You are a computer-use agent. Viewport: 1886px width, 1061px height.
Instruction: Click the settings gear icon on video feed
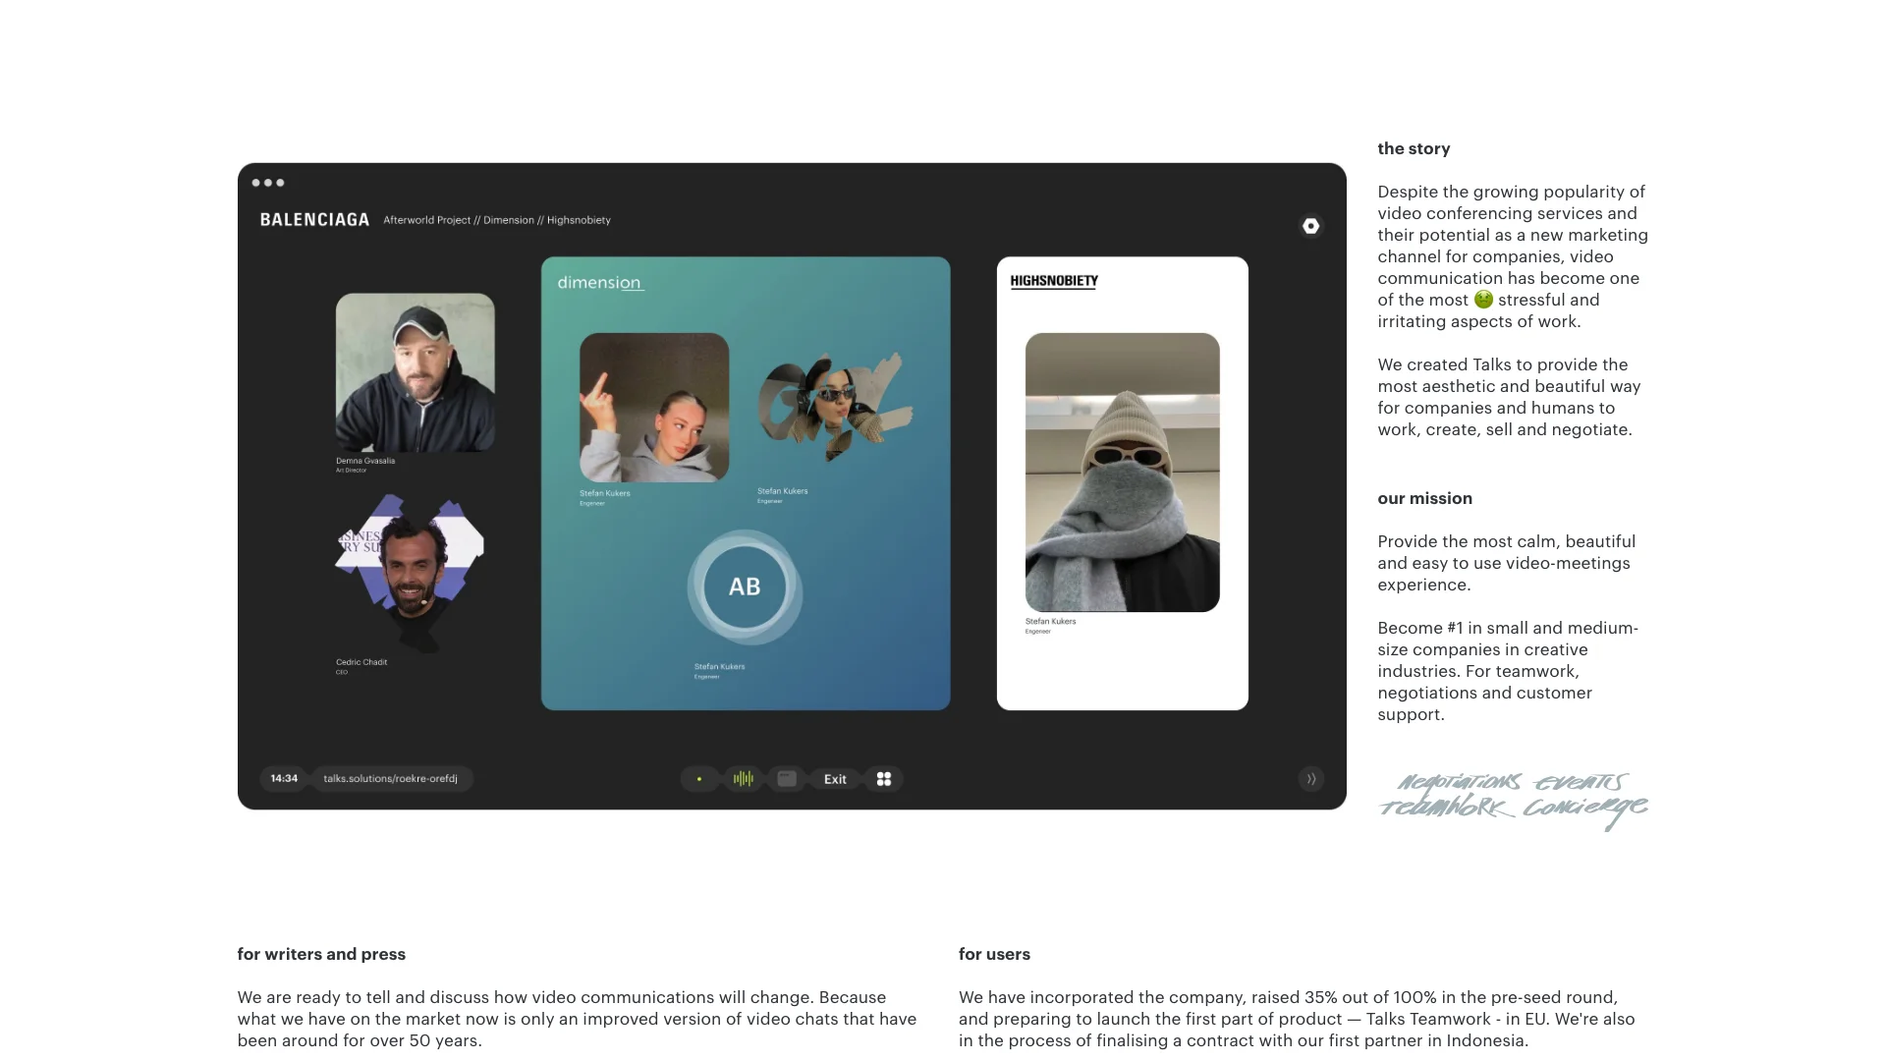tap(1311, 227)
